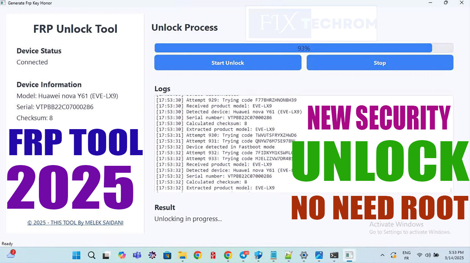
Task: Select 'Checksum: 8' in Device Information
Action: click(x=35, y=118)
